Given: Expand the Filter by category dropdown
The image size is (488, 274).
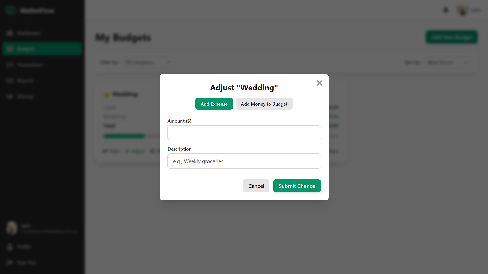Looking at the screenshot, I should tap(148, 62).
